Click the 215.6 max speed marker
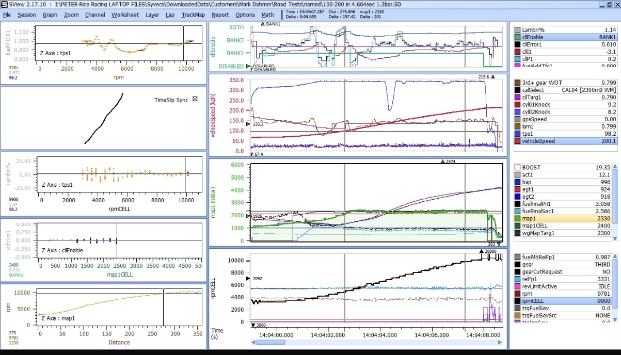621x355 pixels. point(492,77)
